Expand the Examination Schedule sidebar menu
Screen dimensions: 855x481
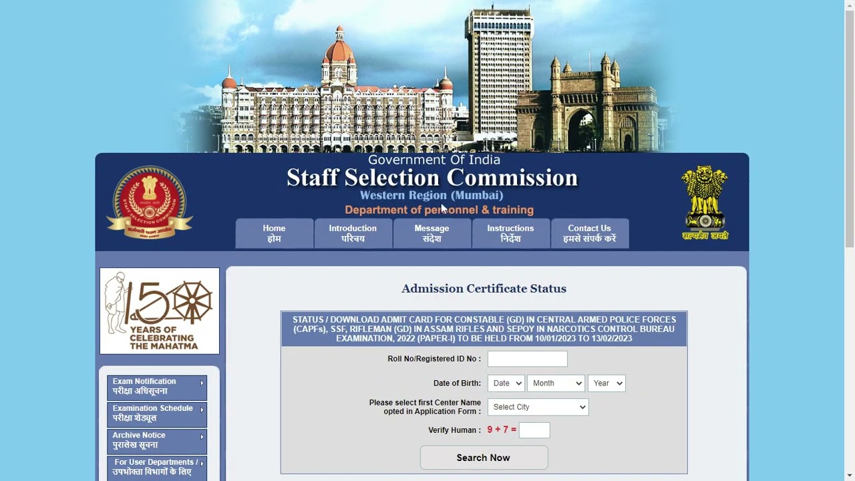[157, 414]
